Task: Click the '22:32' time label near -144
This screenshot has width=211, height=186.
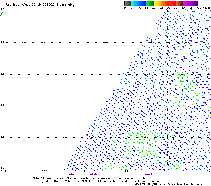Action: (x=94, y=174)
